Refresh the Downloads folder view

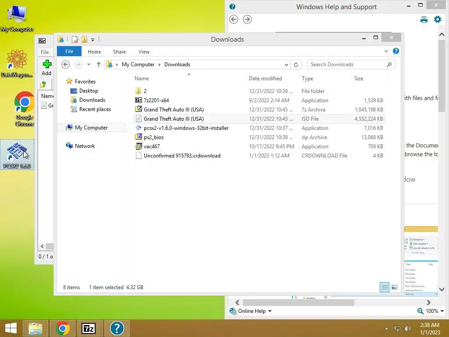pyautogui.click(x=296, y=65)
